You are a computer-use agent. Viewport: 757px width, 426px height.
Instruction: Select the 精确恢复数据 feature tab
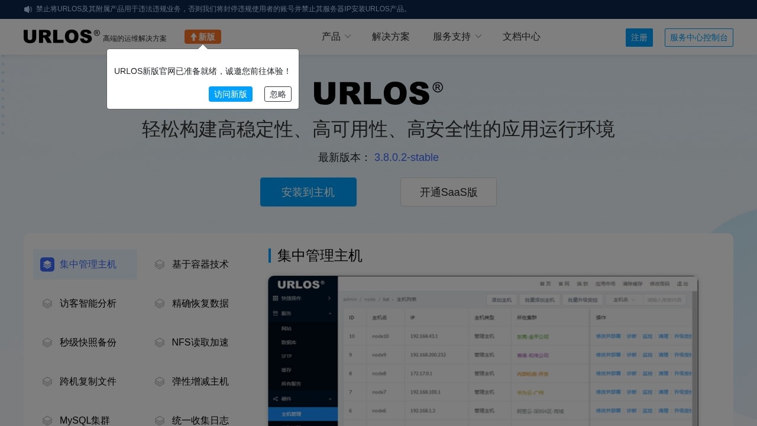coord(198,304)
